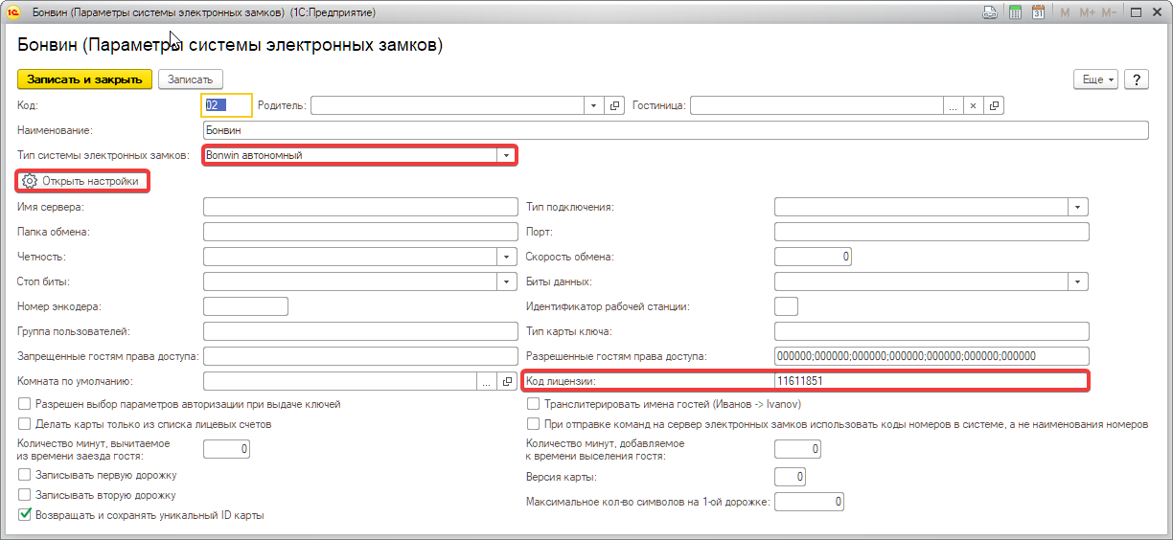Click the Группа пользователей input field
This screenshot has height=540, width=1173.
tap(360, 331)
